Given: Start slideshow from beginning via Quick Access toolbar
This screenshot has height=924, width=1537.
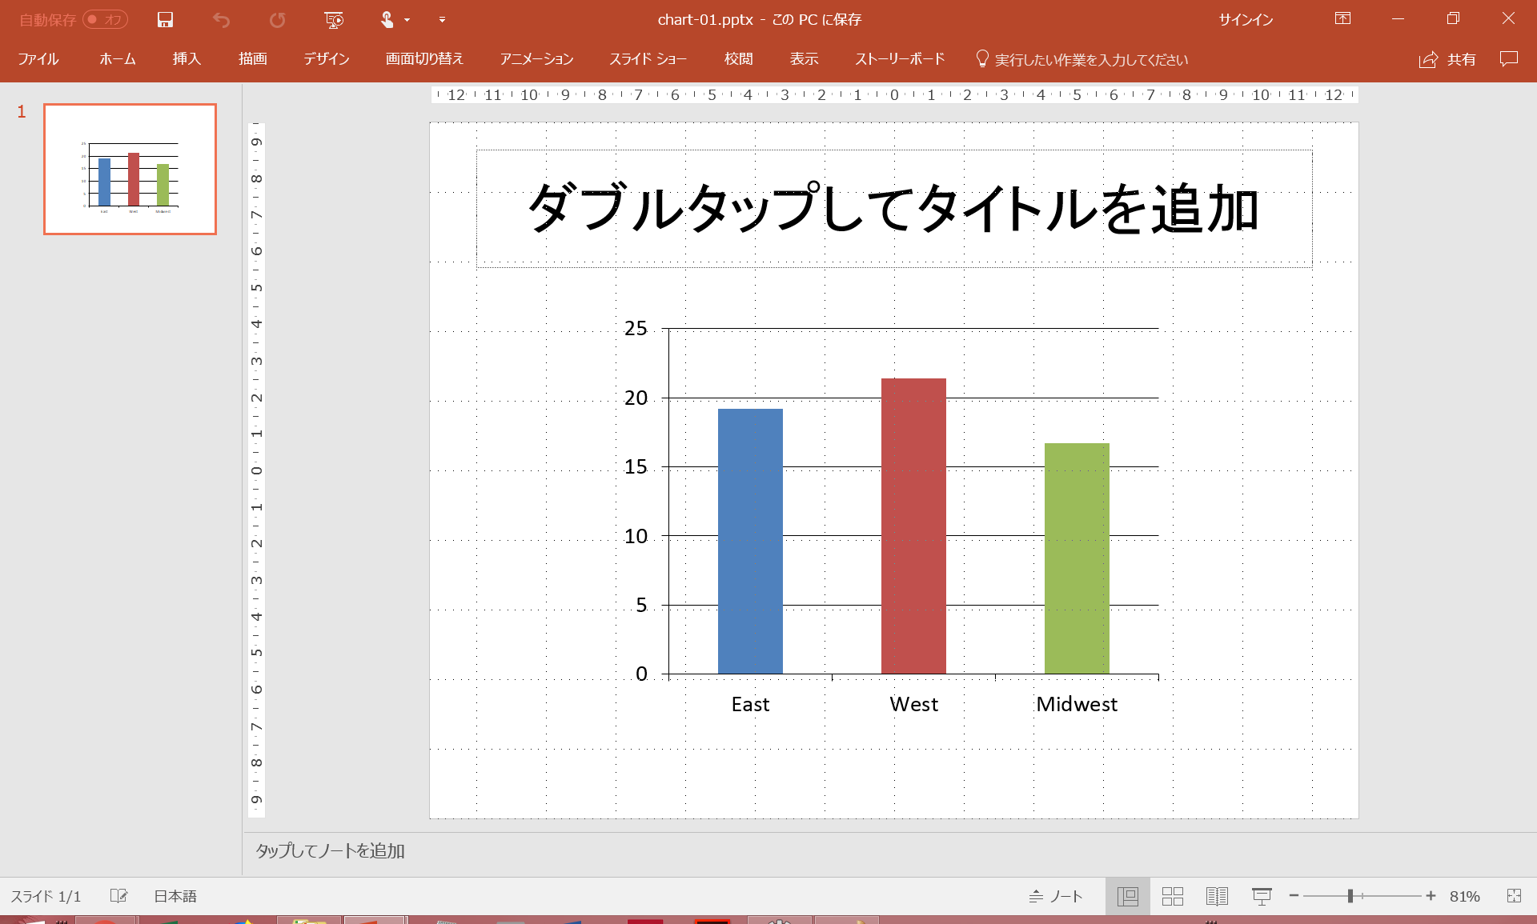Looking at the screenshot, I should [x=334, y=19].
